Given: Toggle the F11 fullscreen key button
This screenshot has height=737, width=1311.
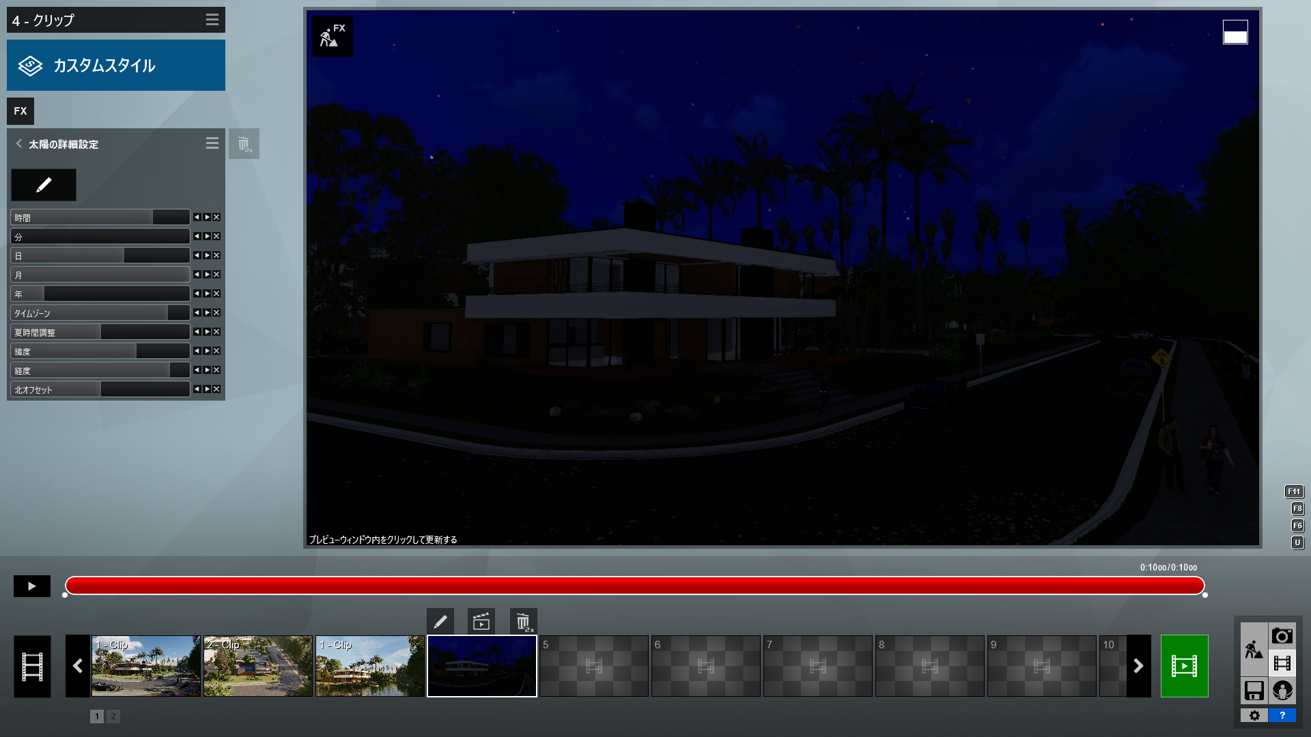Looking at the screenshot, I should point(1294,491).
